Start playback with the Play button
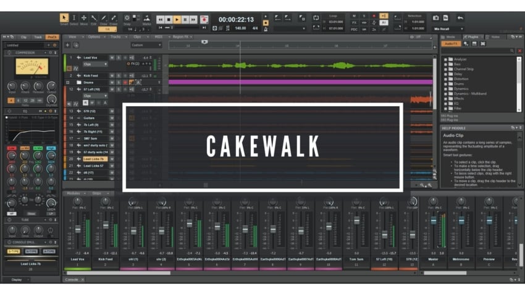 [x=177, y=20]
